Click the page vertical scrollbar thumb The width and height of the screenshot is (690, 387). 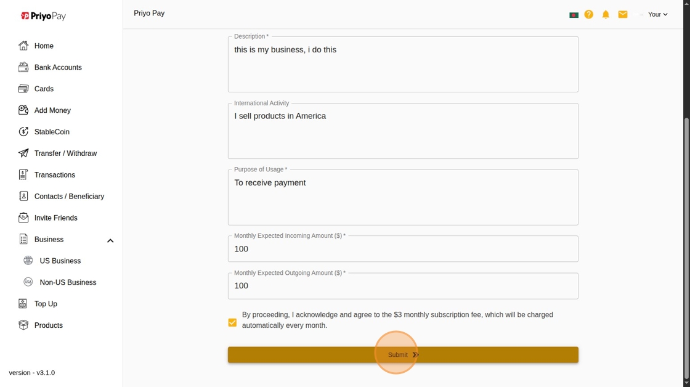coord(686,246)
